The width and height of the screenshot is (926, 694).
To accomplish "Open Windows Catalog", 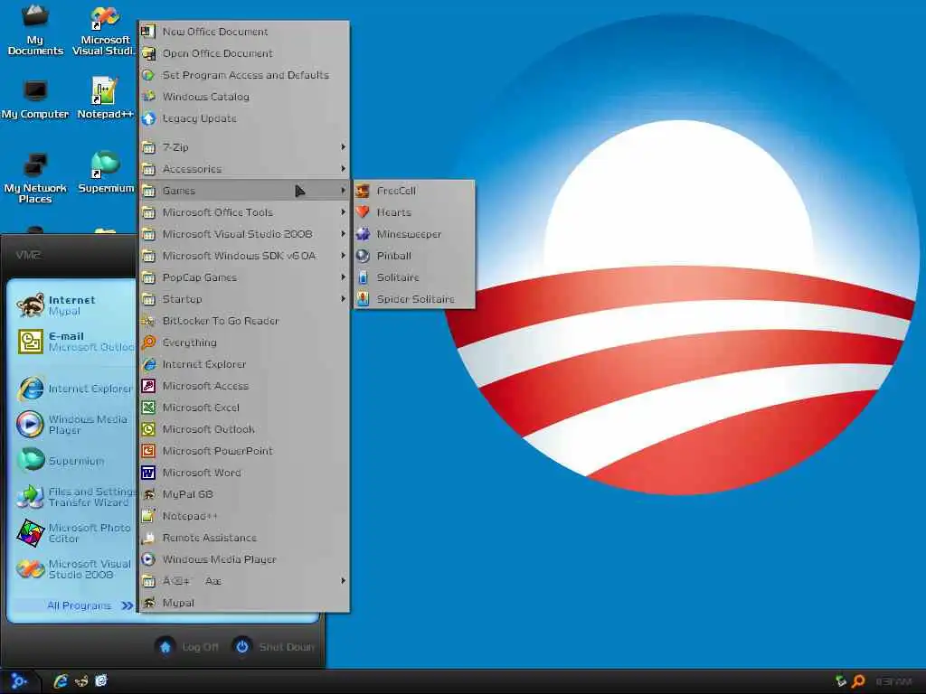I will (x=244, y=97).
